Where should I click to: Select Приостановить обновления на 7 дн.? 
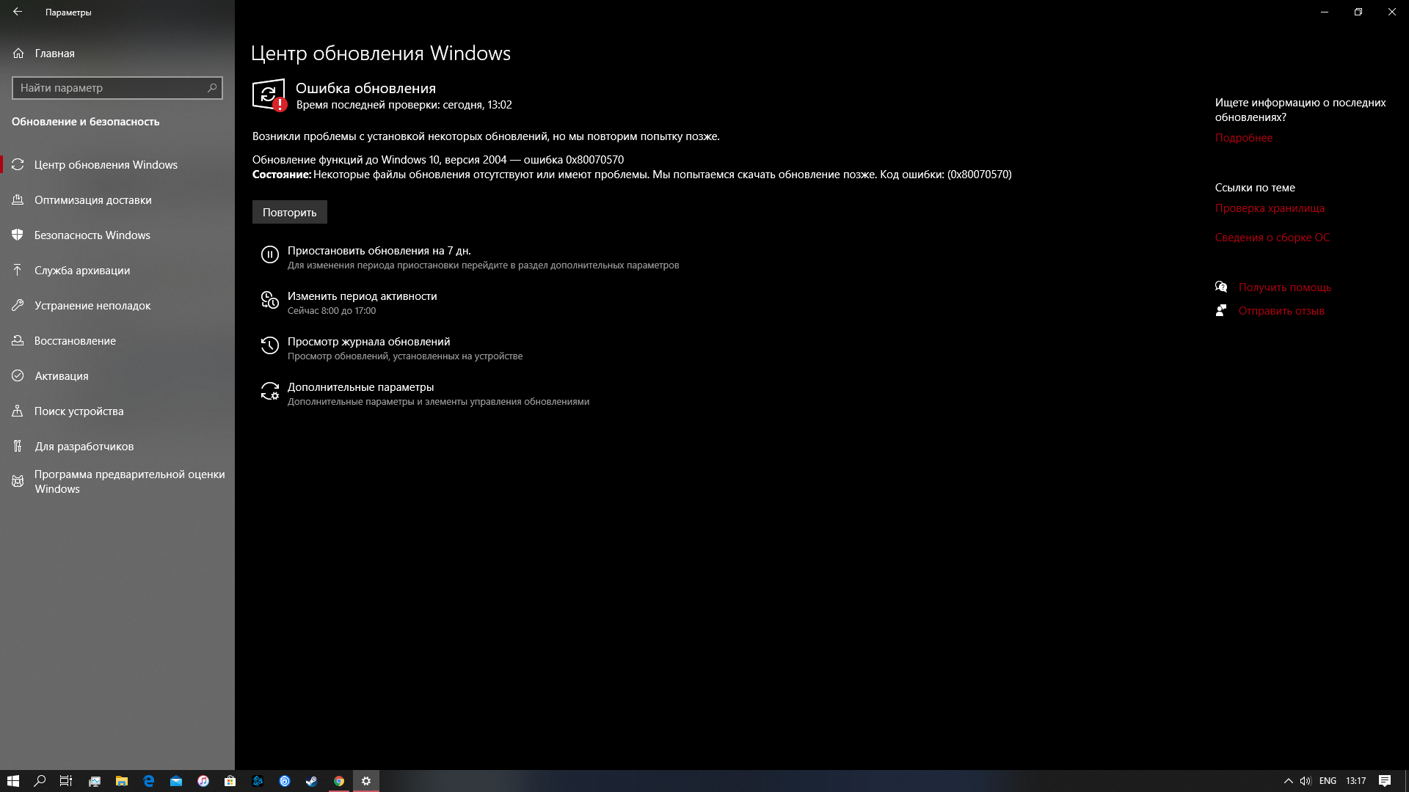point(379,251)
